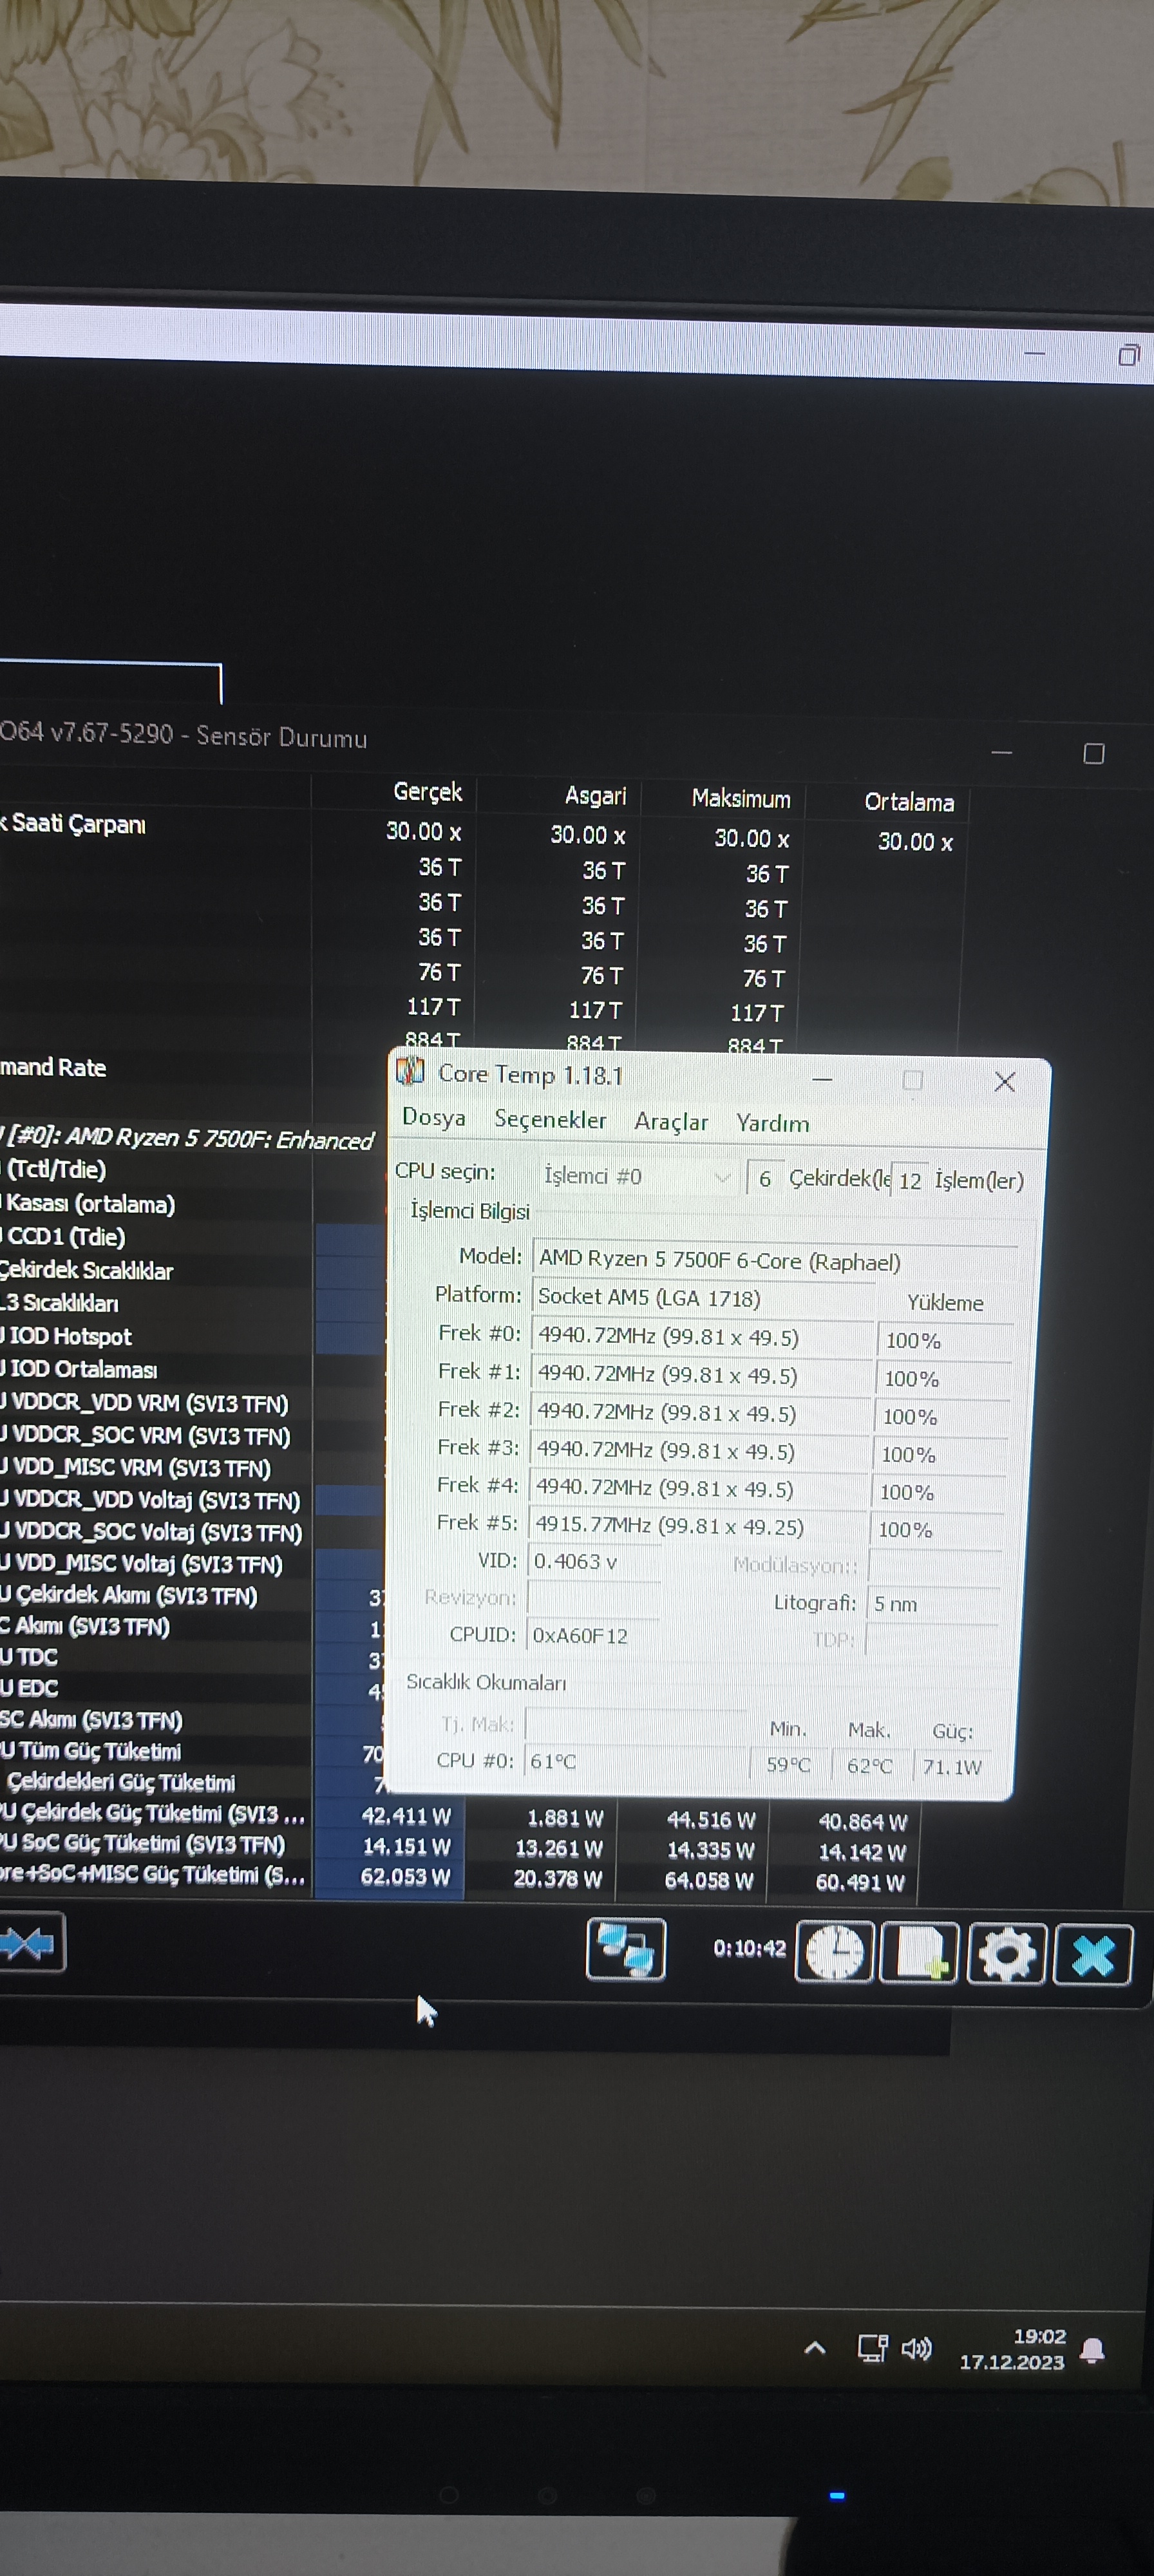The image size is (1154, 2576).
Task: Select the (Tctl/Tdie) sensor row
Action: click(55, 1169)
